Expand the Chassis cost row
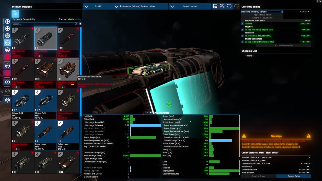Viewport: 322px width, 181px height. click(x=243, y=24)
